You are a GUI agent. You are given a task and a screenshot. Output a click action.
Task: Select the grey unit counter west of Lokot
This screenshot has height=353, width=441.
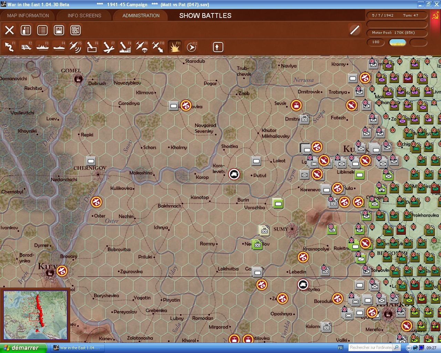click(256, 161)
